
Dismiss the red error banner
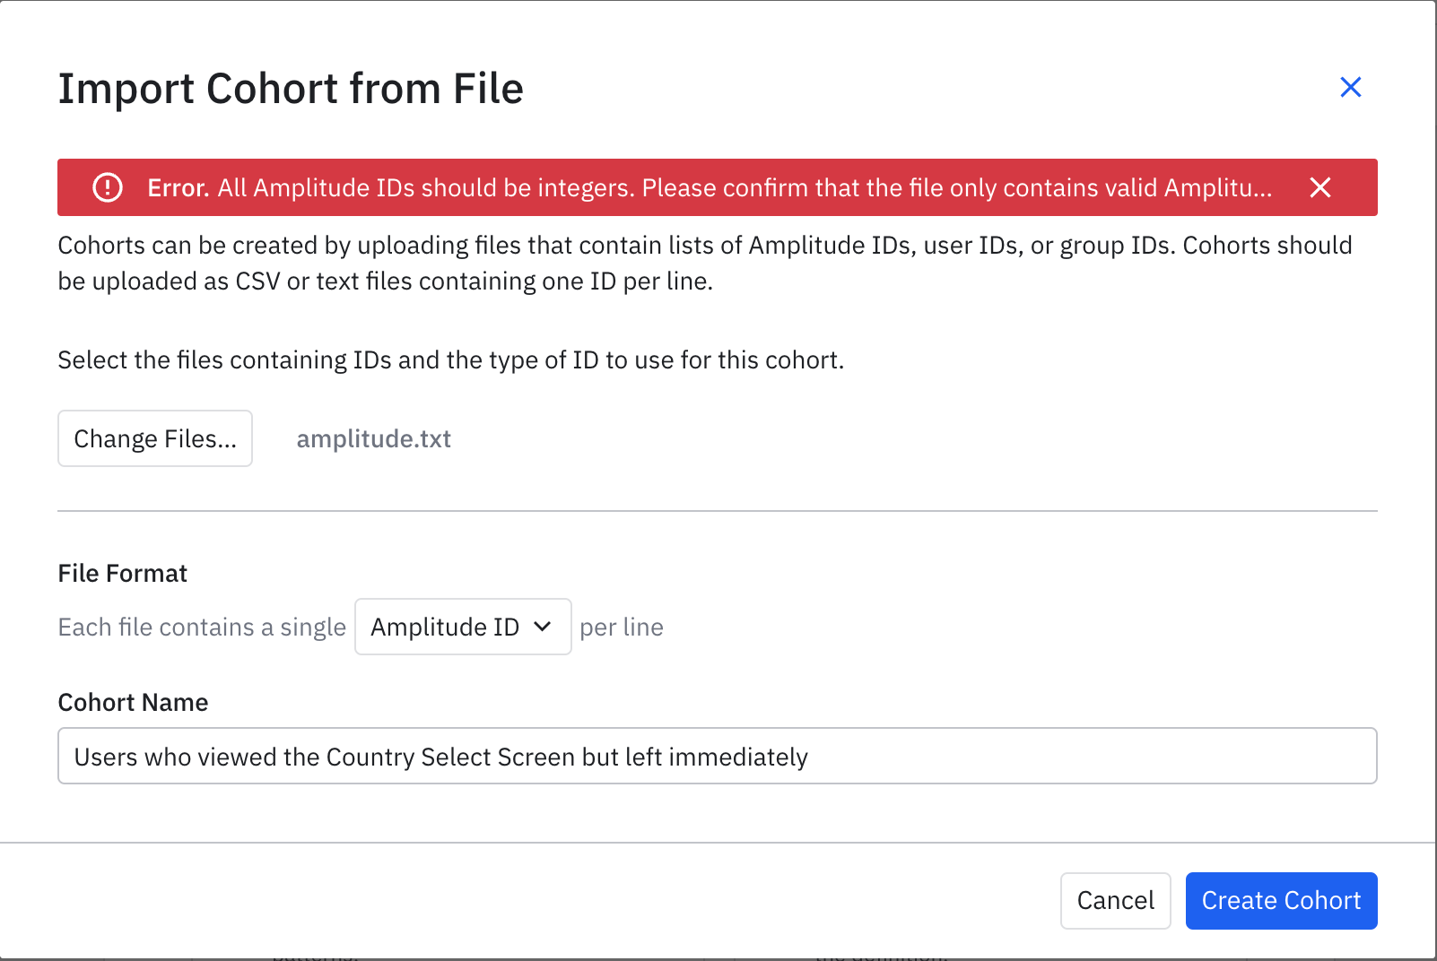click(1319, 187)
